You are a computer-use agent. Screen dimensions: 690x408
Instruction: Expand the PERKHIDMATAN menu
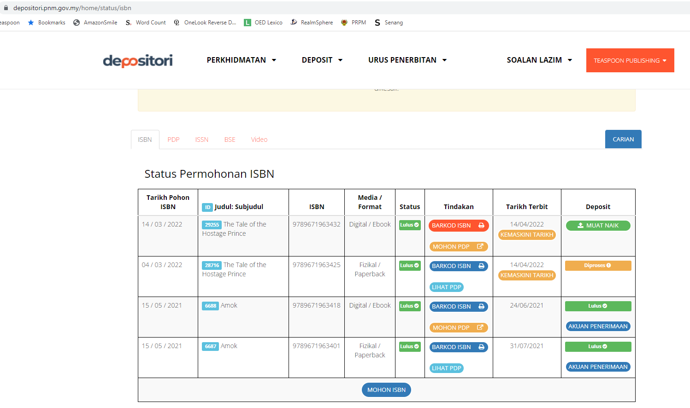pyautogui.click(x=242, y=60)
